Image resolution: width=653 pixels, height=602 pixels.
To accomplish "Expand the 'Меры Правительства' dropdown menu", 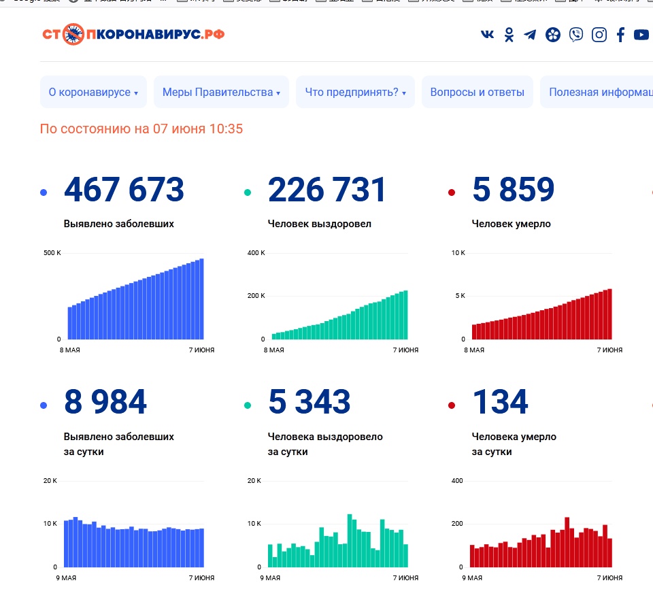I will pos(221,93).
